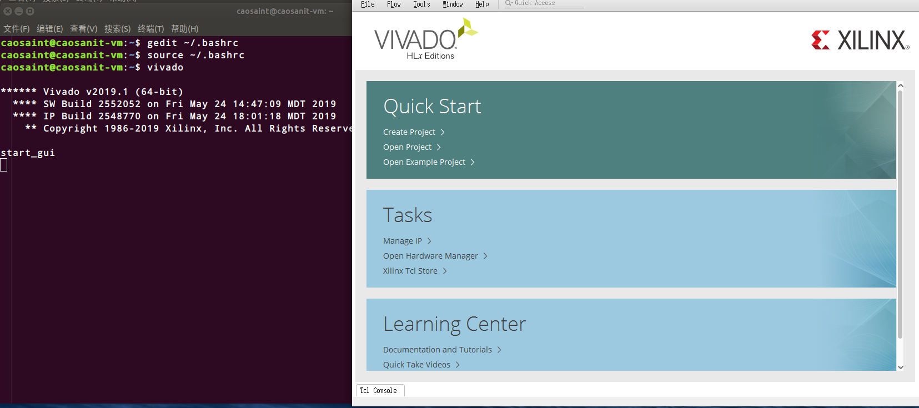Open terminal 搜索(S) menu
Image resolution: width=919 pixels, height=408 pixels.
(118, 29)
